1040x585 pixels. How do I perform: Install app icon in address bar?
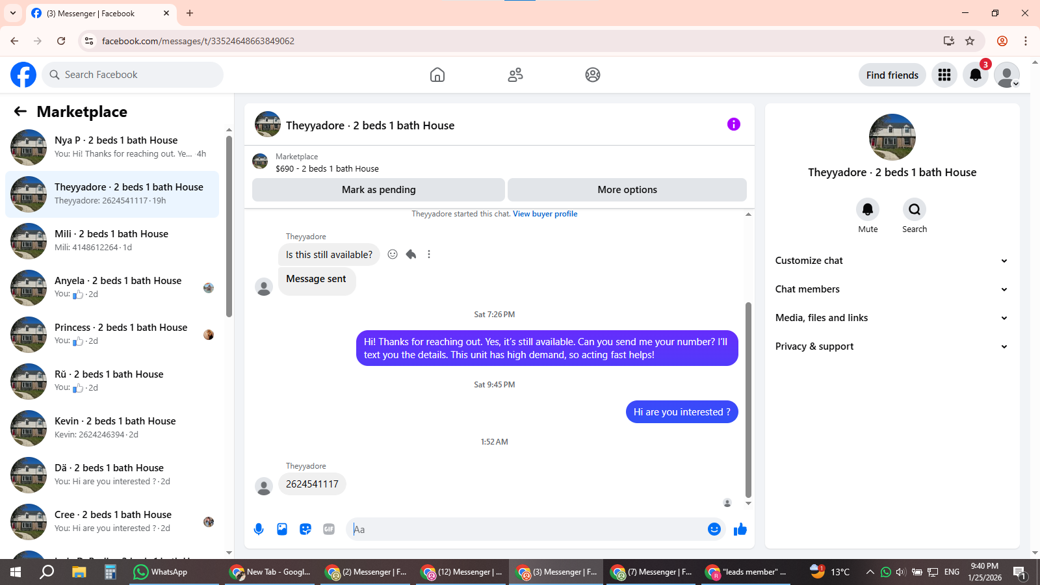point(949,41)
